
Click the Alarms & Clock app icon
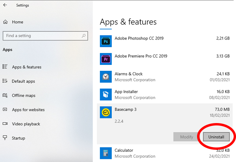pos(106,77)
